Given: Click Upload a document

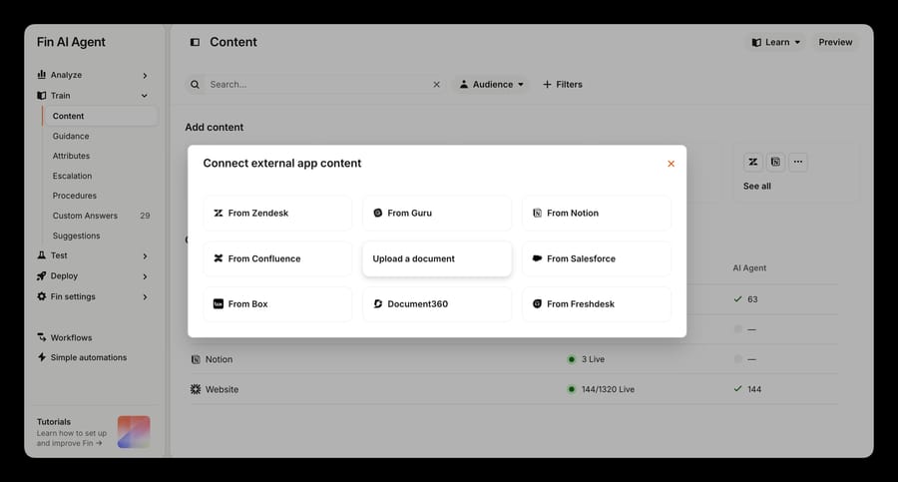Looking at the screenshot, I should pyautogui.click(x=437, y=258).
